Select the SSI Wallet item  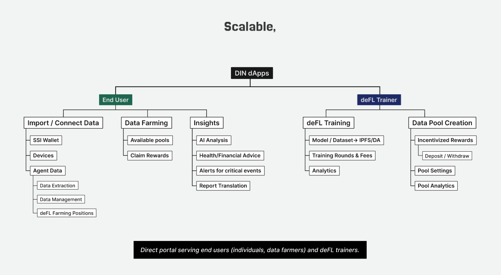click(x=46, y=140)
